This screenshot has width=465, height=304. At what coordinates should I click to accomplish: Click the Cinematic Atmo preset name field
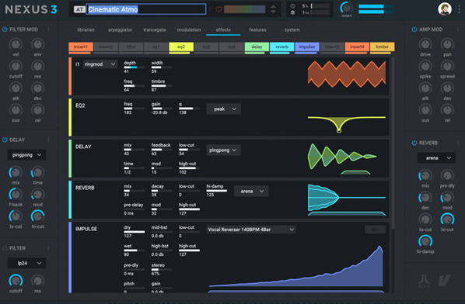click(146, 9)
